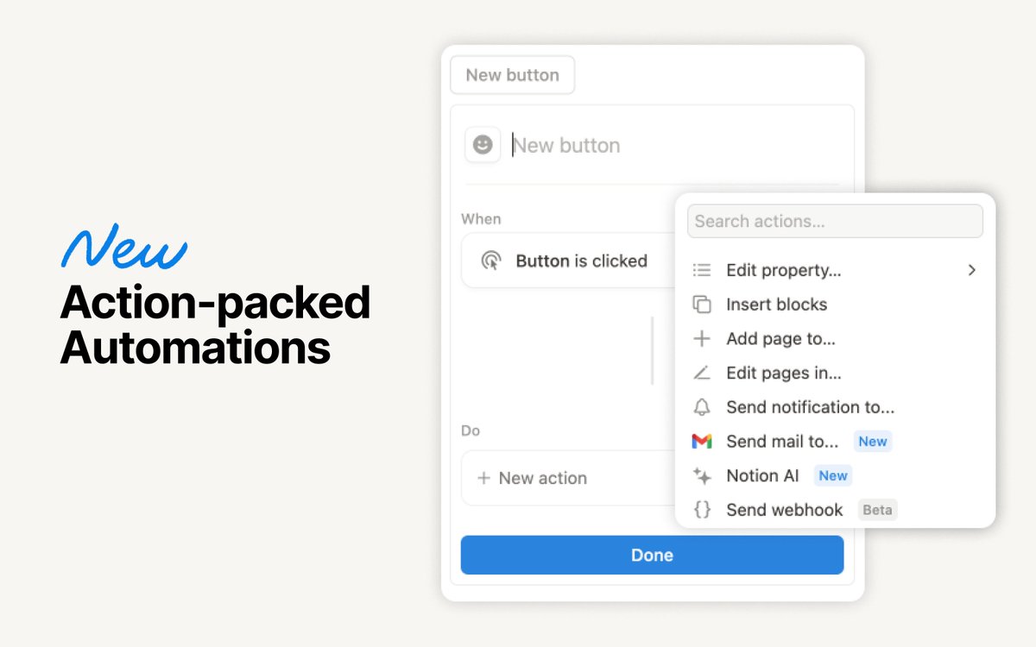Click the bell icon for Send notification
Viewport: 1036px width, 647px height.
(x=702, y=406)
